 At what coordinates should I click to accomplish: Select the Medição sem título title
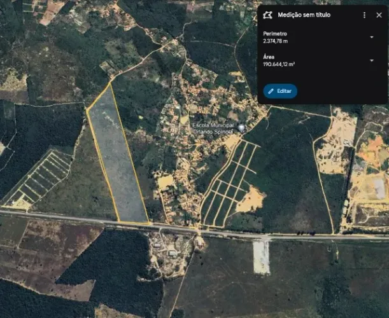pos(304,15)
